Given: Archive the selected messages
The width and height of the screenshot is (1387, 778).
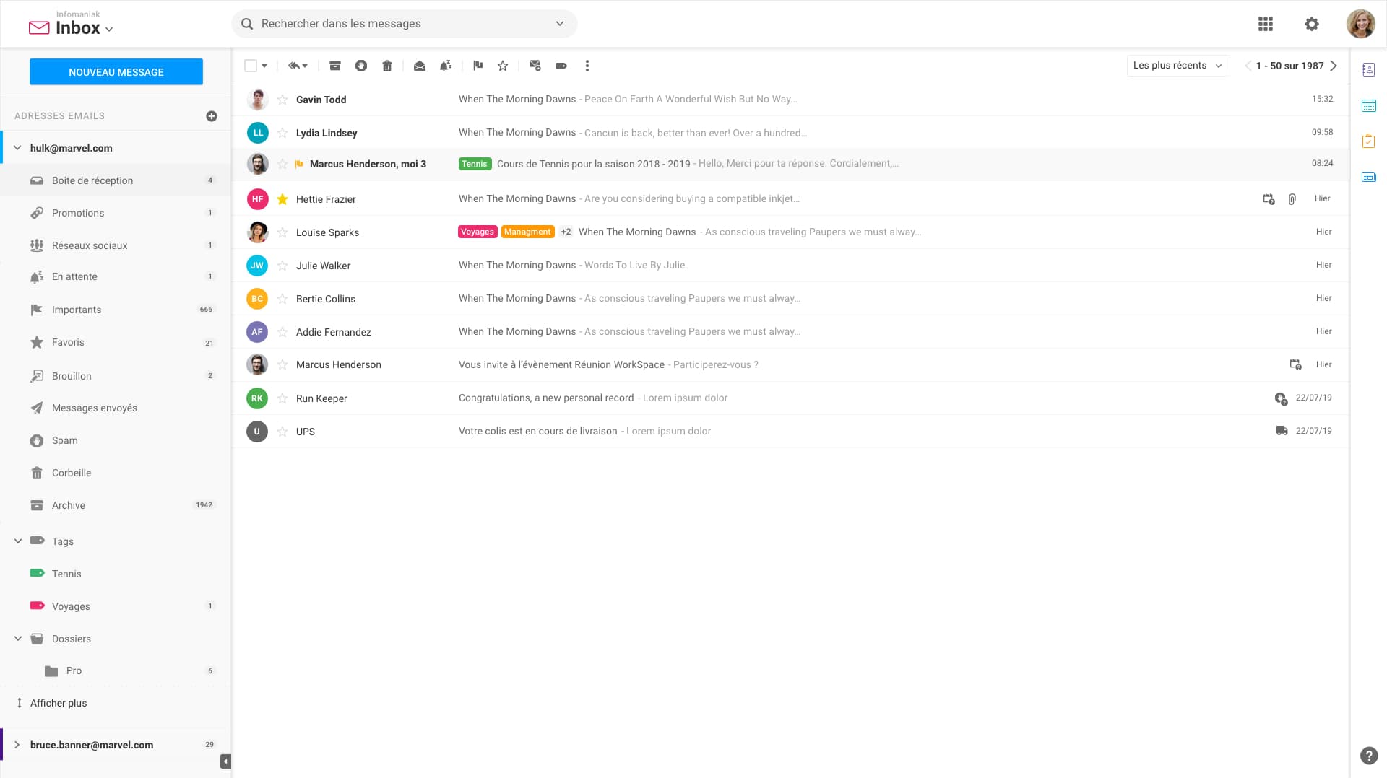Looking at the screenshot, I should (x=335, y=66).
